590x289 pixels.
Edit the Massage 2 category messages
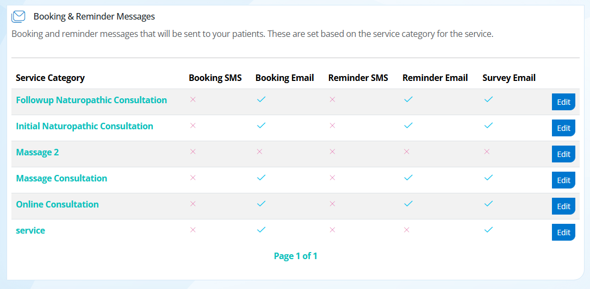pos(563,154)
